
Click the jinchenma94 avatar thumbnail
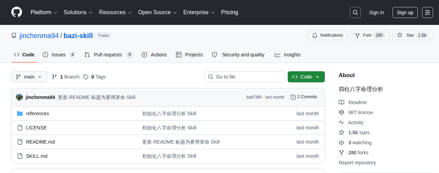coord(19,97)
